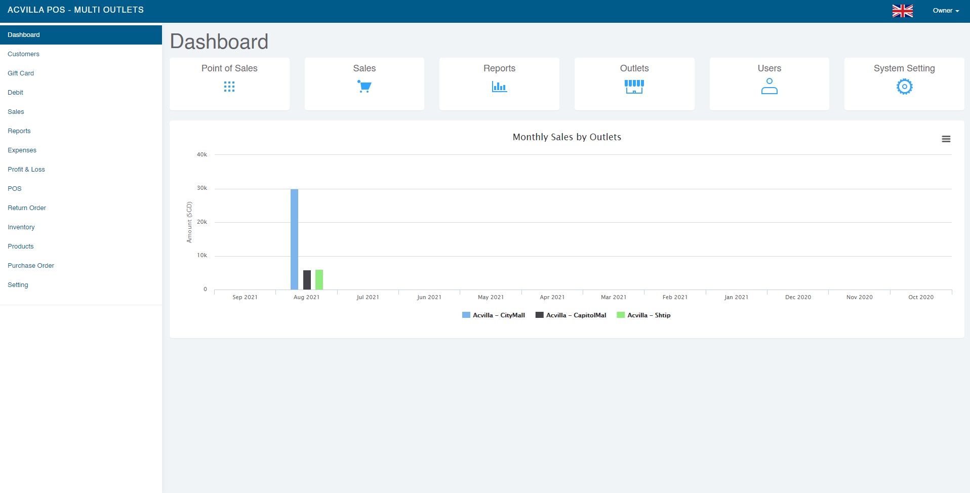Select Customers in the sidebar
970x493 pixels.
pyautogui.click(x=23, y=54)
